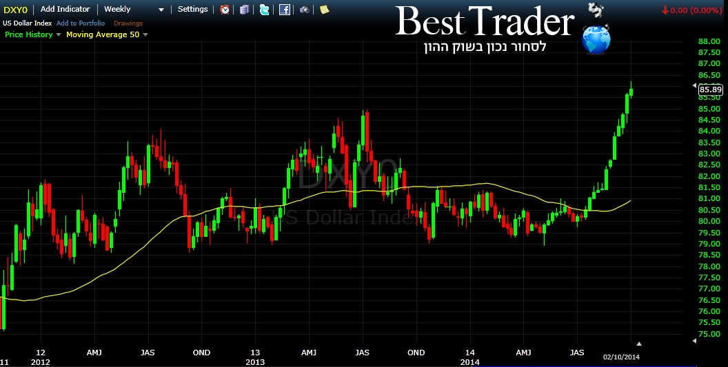
Task: Click the left-pointing arrow beside 75.00
Action: 695,340
